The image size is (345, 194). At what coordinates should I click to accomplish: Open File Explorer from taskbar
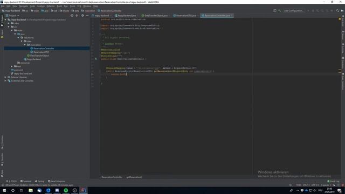[31, 190]
